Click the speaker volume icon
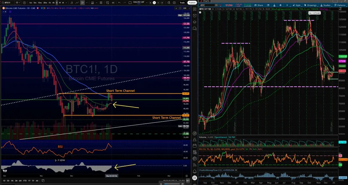The height and width of the screenshot is (185, 348). 161,184
